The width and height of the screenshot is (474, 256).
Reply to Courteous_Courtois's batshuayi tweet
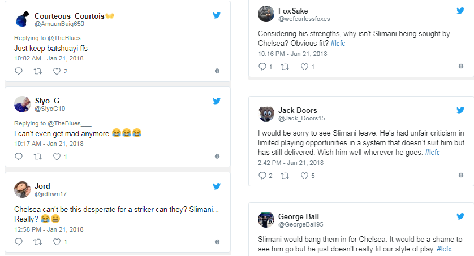[18, 71]
